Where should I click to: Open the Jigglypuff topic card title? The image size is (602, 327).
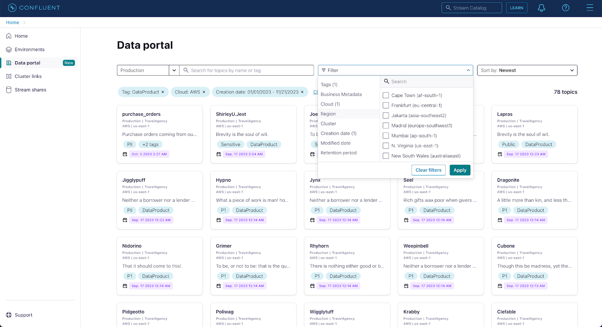pyautogui.click(x=134, y=180)
